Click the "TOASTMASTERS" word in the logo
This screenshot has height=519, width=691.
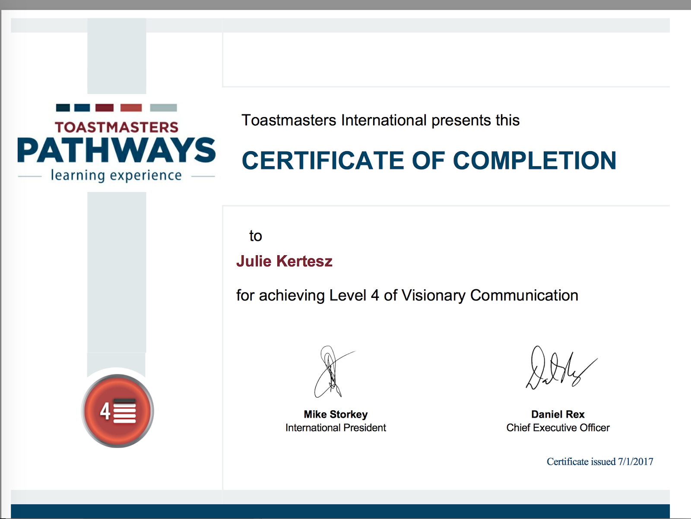pos(117,127)
